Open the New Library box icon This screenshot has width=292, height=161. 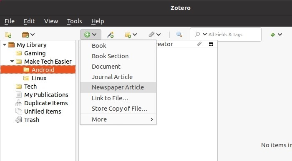[x=25, y=35]
